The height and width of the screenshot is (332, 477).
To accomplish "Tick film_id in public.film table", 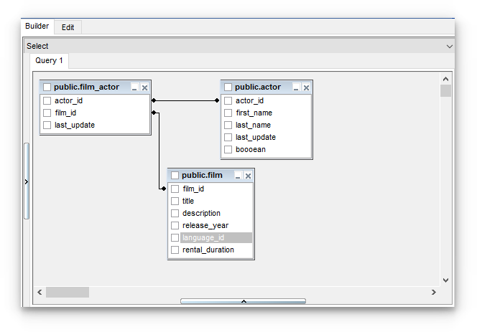I will click(175, 189).
